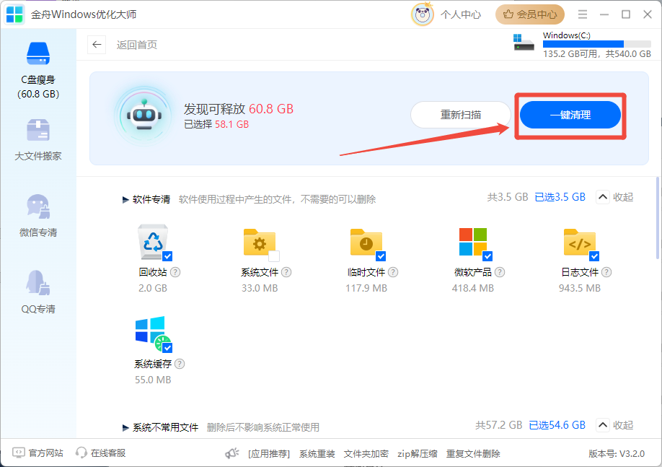Open 个人中心 personal center

point(461,14)
